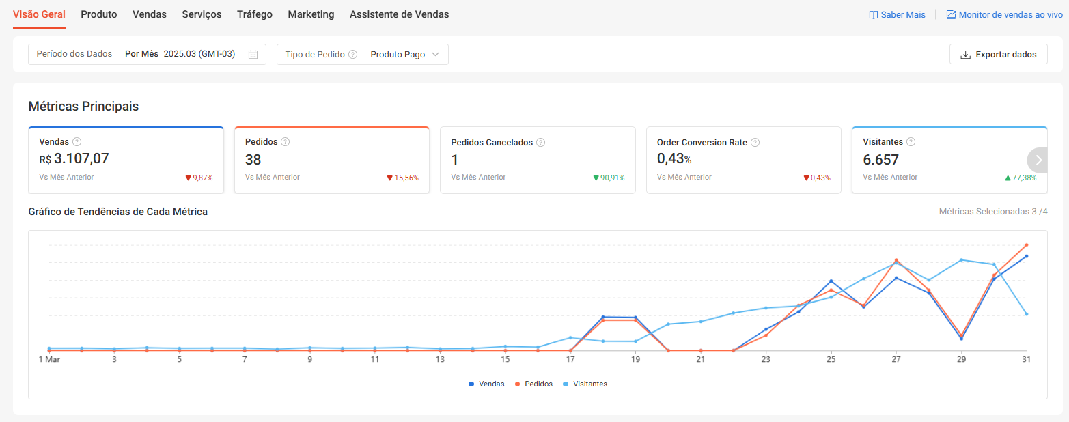The image size is (1069, 422).
Task: Click the help icon beside Pedidos
Action: point(286,142)
